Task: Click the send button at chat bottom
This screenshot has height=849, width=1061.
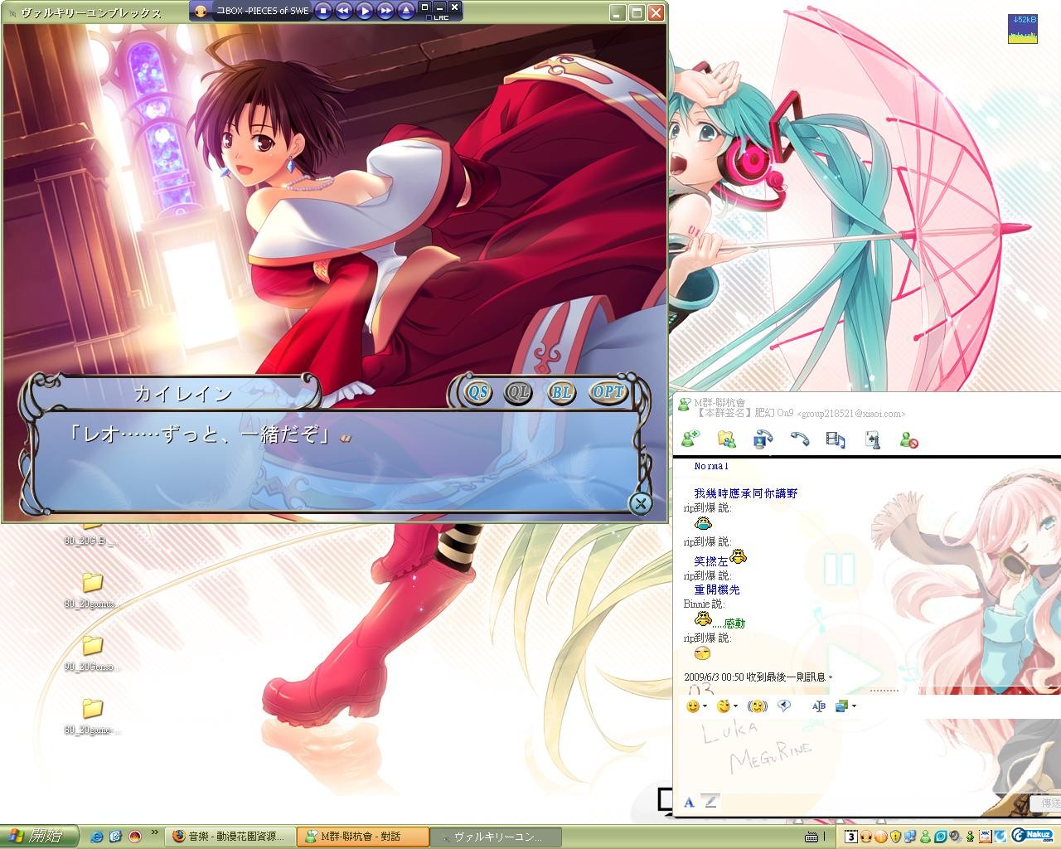Action: pos(1047,803)
